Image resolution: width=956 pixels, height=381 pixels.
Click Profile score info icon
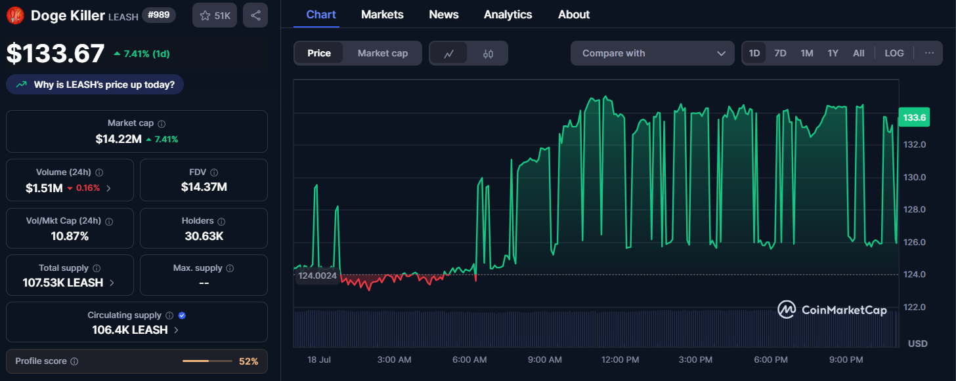74,361
